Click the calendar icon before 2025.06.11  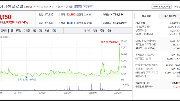[42, 7]
